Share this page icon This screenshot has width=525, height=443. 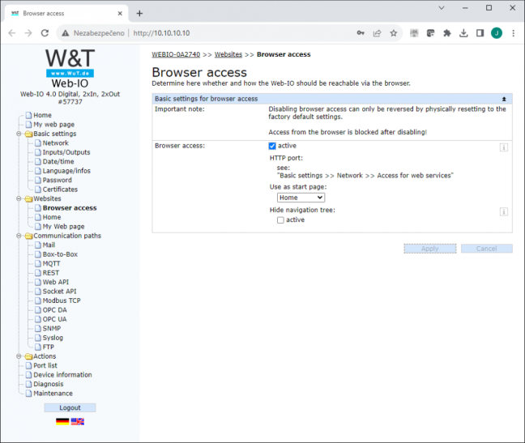(377, 32)
